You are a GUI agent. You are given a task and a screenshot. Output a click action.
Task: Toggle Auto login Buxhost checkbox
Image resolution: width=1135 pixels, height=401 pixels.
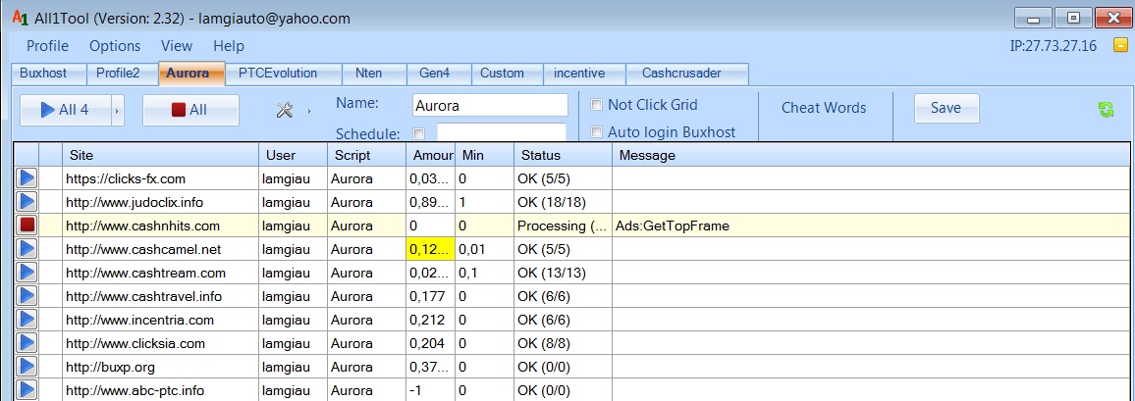tap(596, 131)
